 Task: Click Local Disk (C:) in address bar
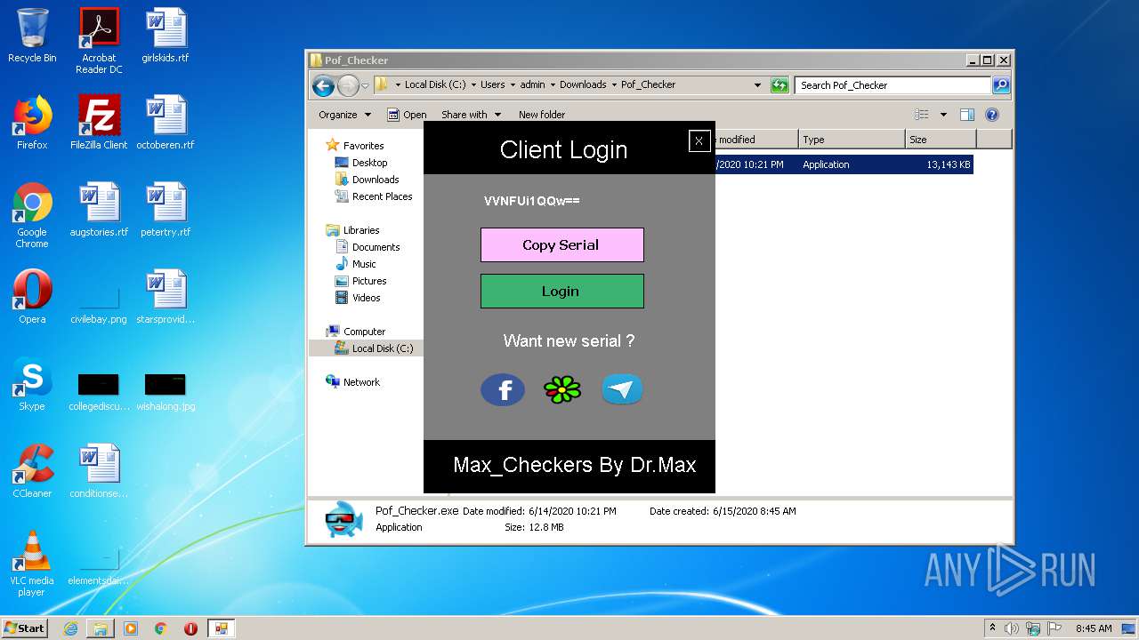pyautogui.click(x=435, y=84)
